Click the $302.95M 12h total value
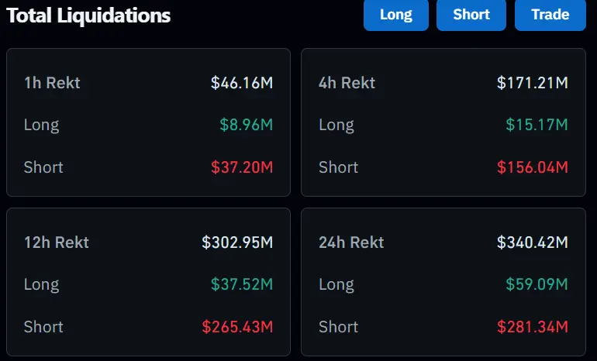The width and height of the screenshot is (597, 361). click(x=237, y=242)
